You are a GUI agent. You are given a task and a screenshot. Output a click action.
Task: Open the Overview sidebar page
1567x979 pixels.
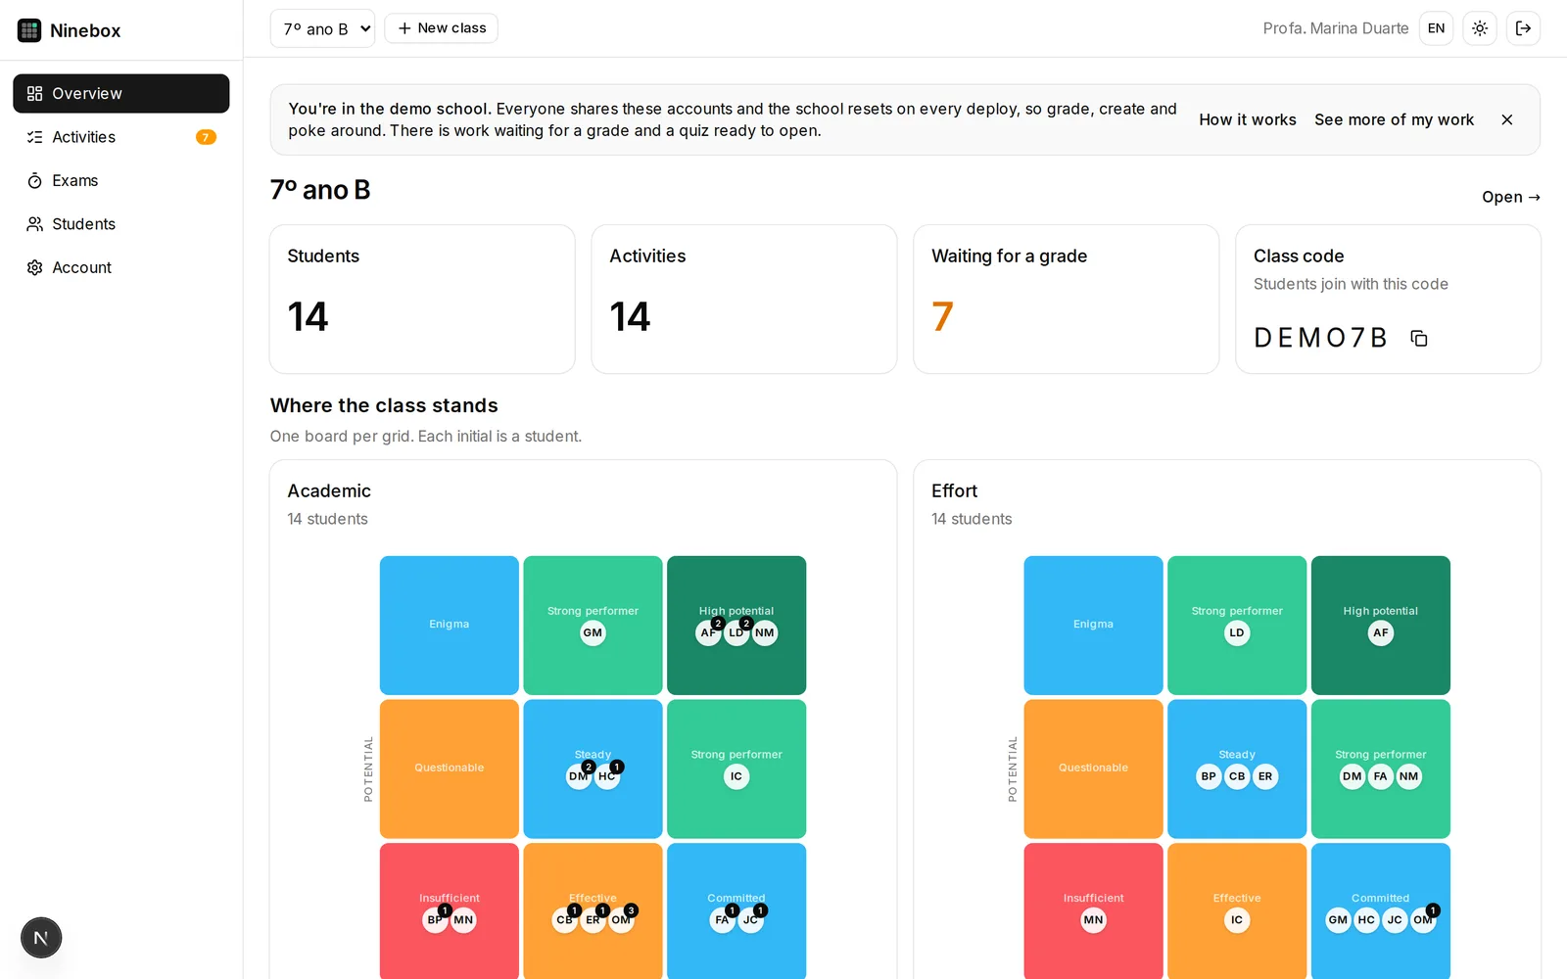(x=121, y=93)
